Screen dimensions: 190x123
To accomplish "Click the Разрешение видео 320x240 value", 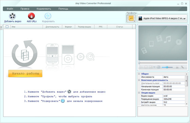I will point(174,99).
